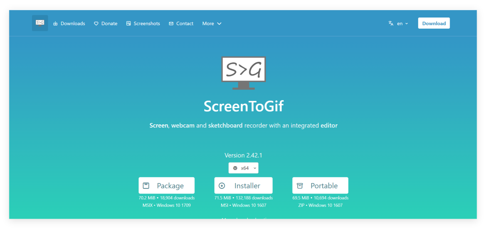Click the Portable download button
This screenshot has height=228, width=486.
320,185
